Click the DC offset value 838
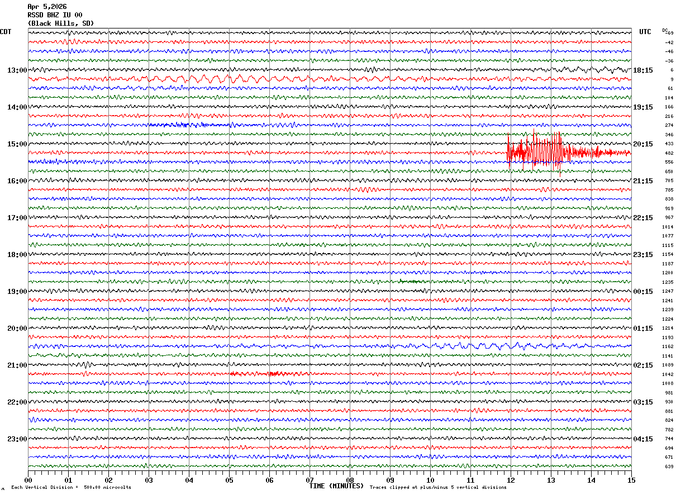Screen dimensions: 676x495 tap(669, 199)
